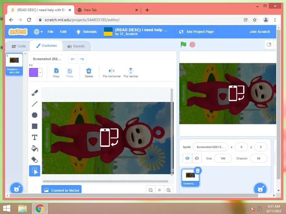Select the Screens... costume thumbnail

coord(14,64)
